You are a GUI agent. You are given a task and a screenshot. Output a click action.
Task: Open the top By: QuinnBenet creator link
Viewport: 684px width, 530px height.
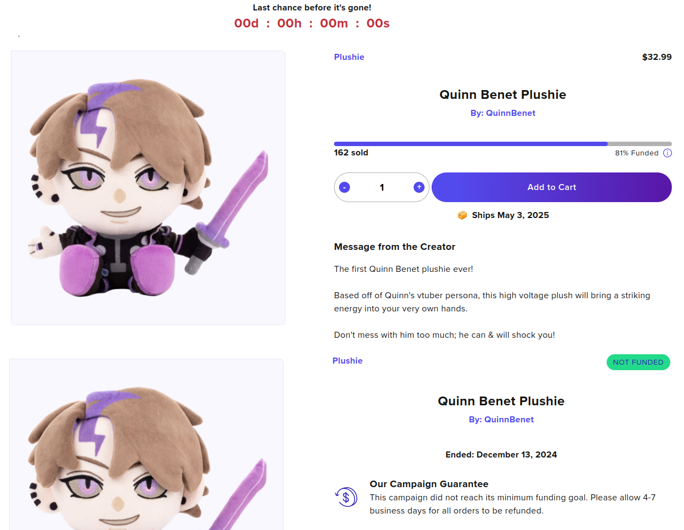[502, 113]
